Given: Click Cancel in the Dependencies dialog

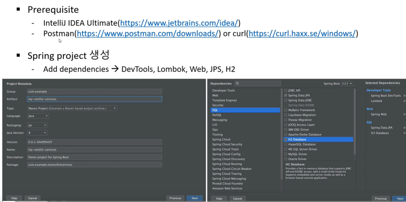Looking at the screenshot, I should 237,199.
